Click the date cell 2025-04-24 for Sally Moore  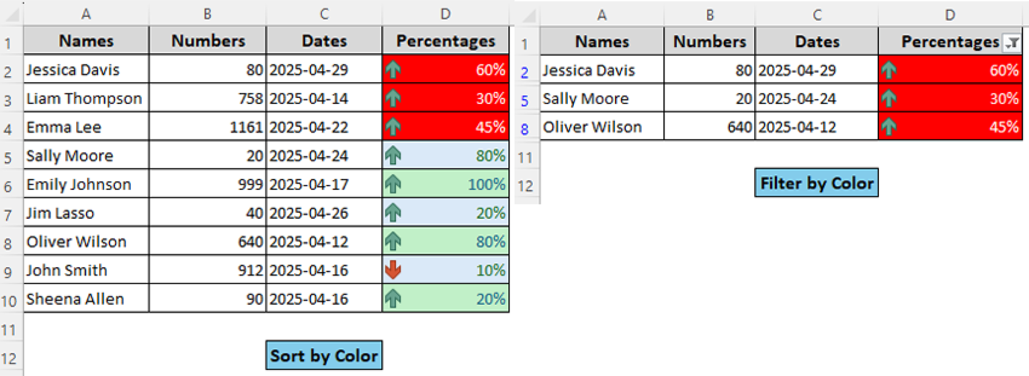[x=324, y=156]
